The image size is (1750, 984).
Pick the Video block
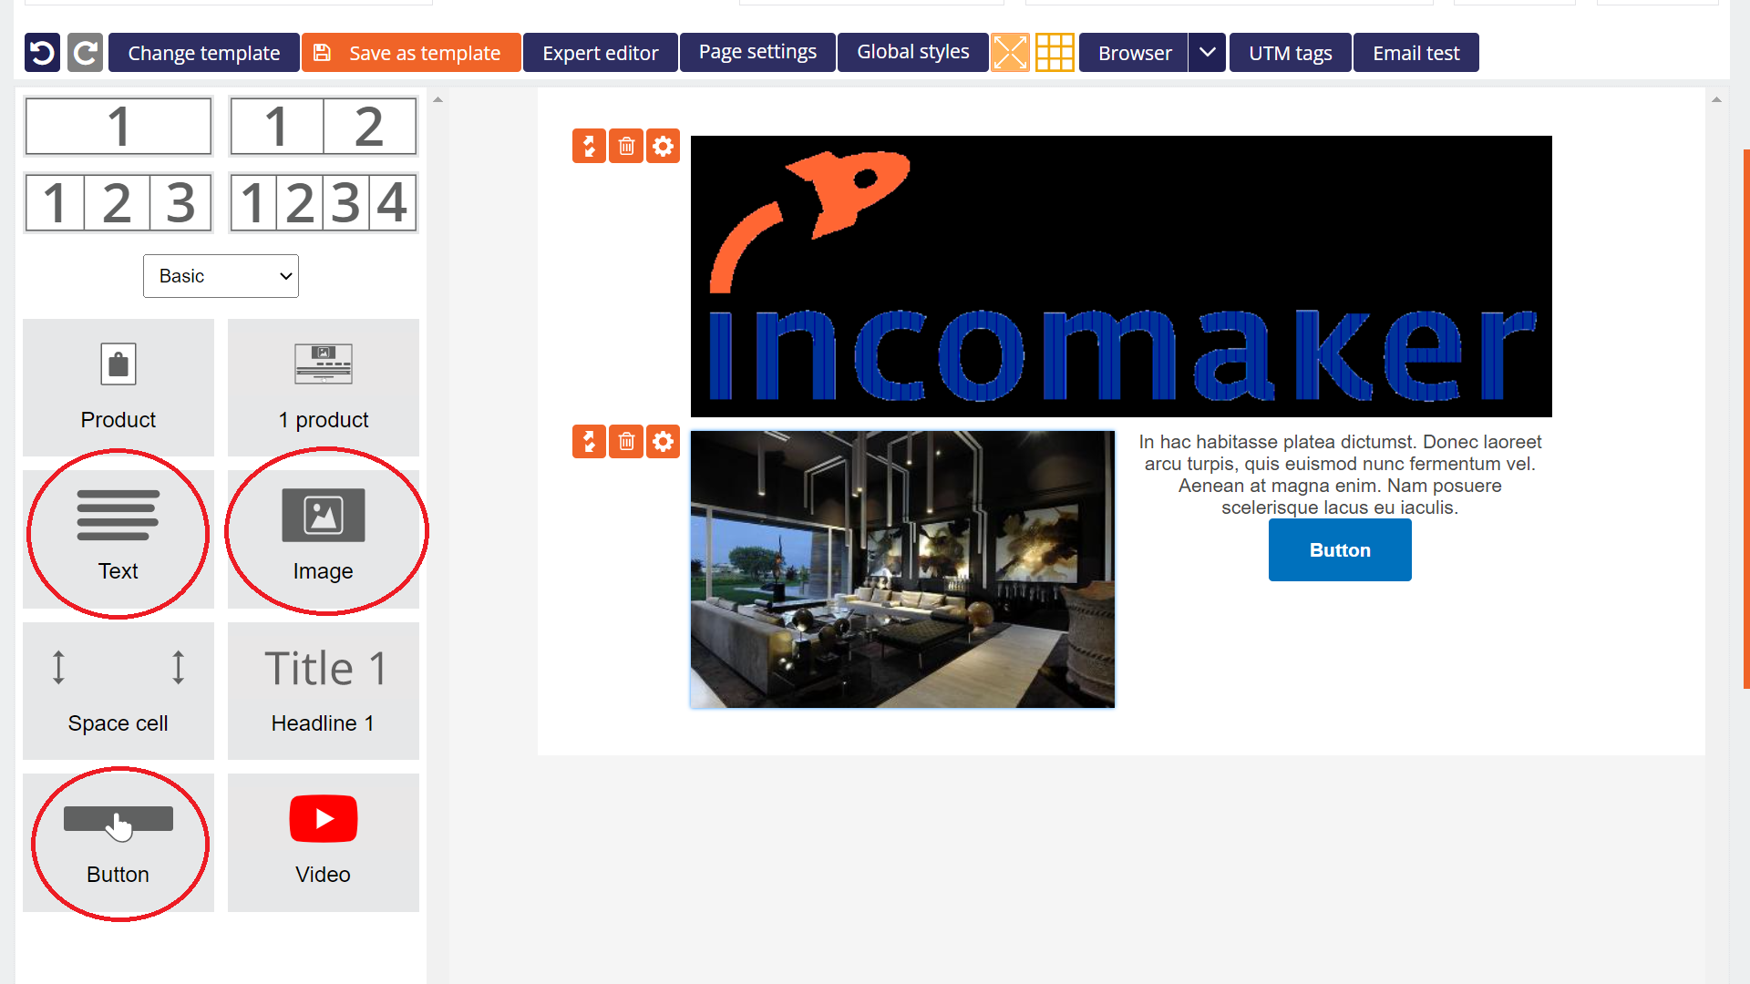[x=324, y=843]
